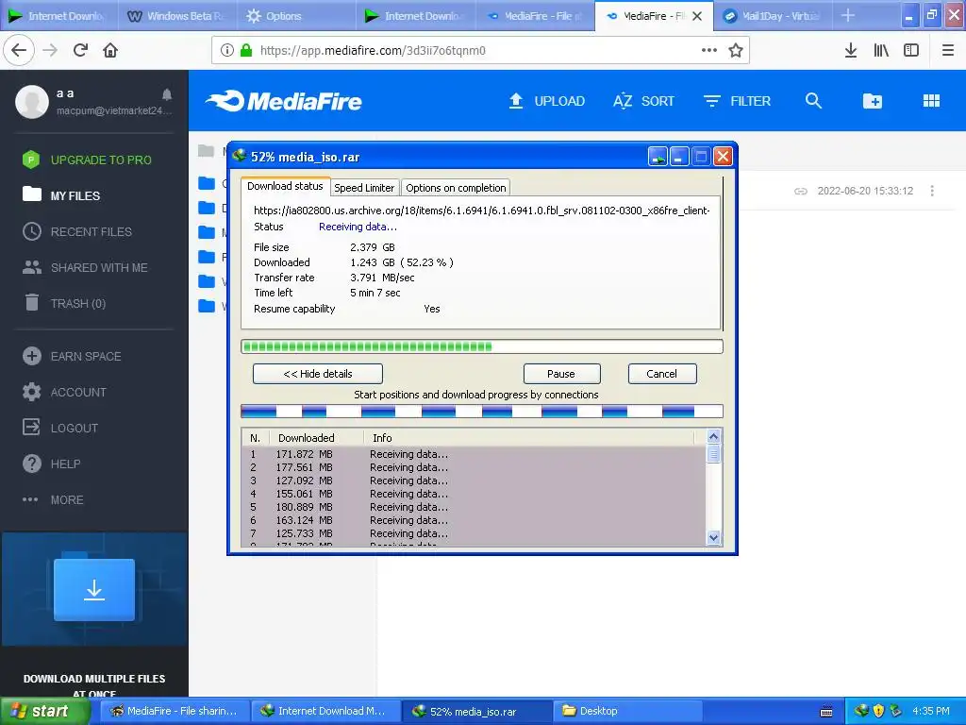966x725 pixels.
Task: Click the MediaFire notification bell
Action: point(167,94)
